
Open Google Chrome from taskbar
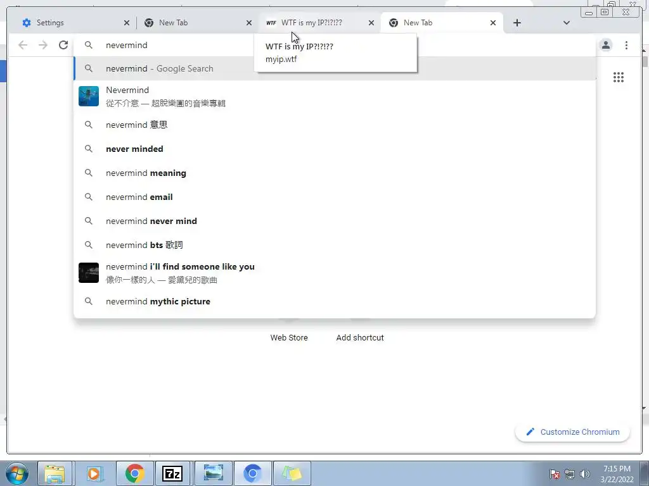click(x=134, y=473)
